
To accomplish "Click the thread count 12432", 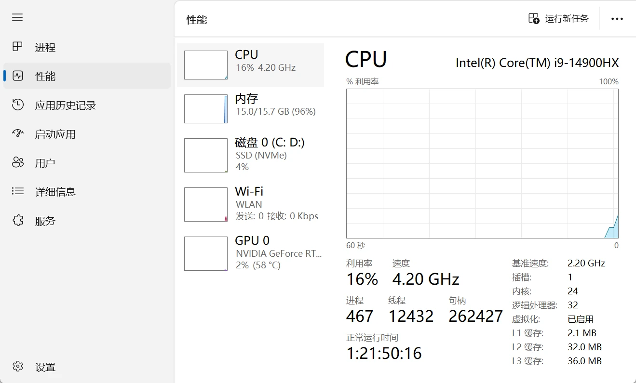I will point(411,316).
